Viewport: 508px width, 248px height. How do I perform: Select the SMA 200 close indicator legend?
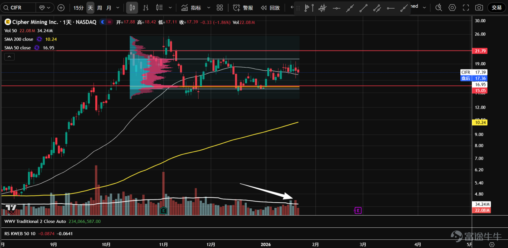[x=19, y=39]
